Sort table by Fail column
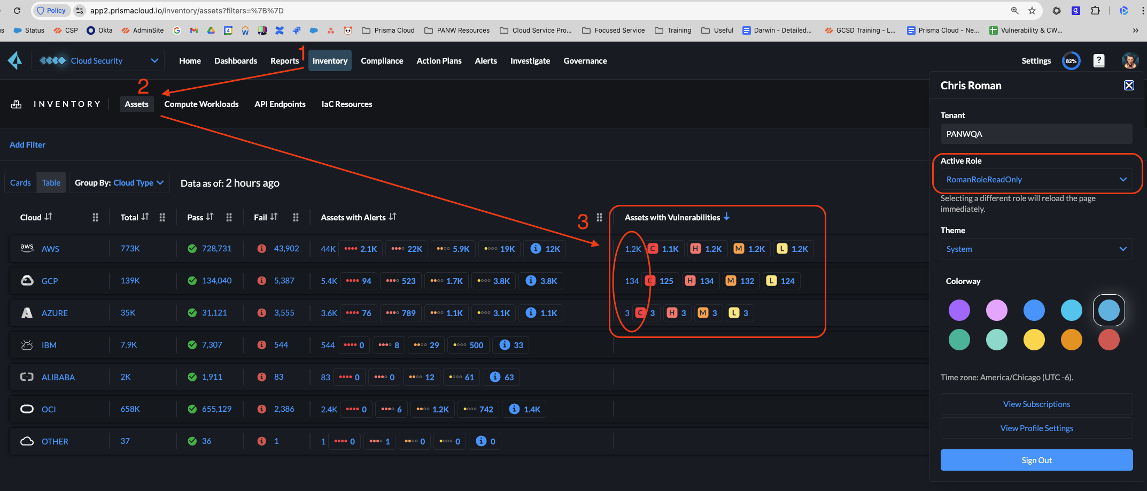 (x=274, y=217)
